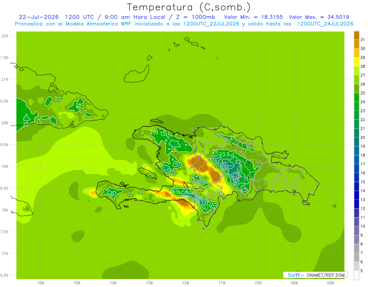Click legend value "31"

[363, 39]
